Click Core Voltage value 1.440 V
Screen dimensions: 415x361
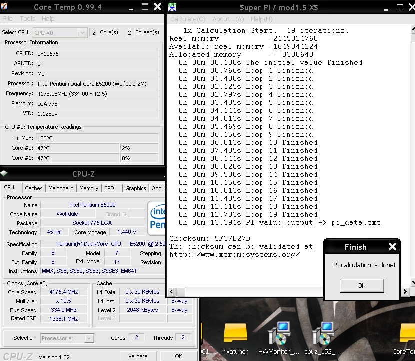(x=127, y=232)
